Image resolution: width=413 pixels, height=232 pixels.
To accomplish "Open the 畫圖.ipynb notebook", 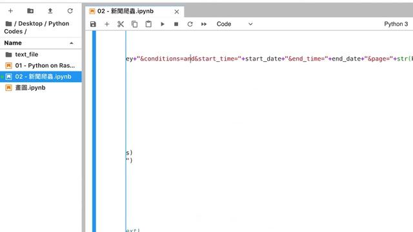I will [41, 88].
